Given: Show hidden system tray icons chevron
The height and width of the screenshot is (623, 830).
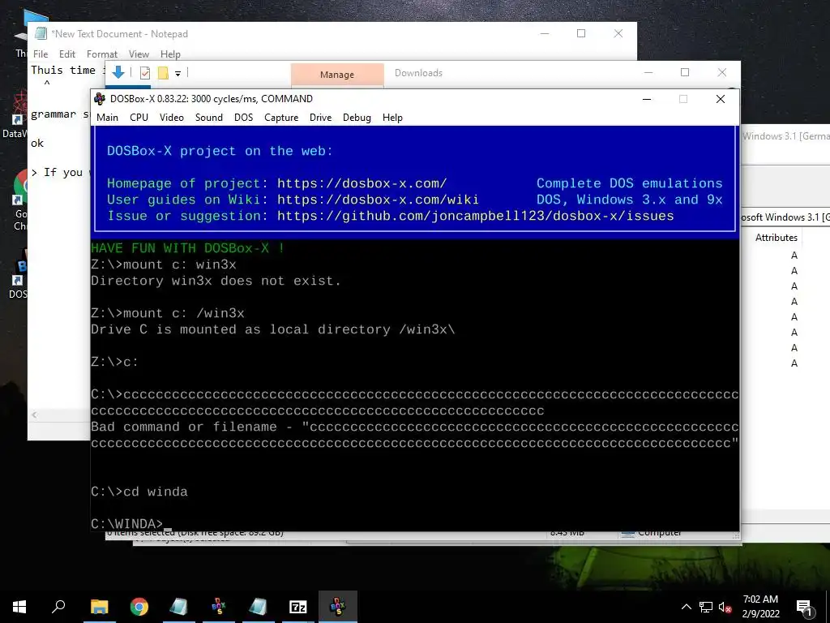Looking at the screenshot, I should pos(686,607).
